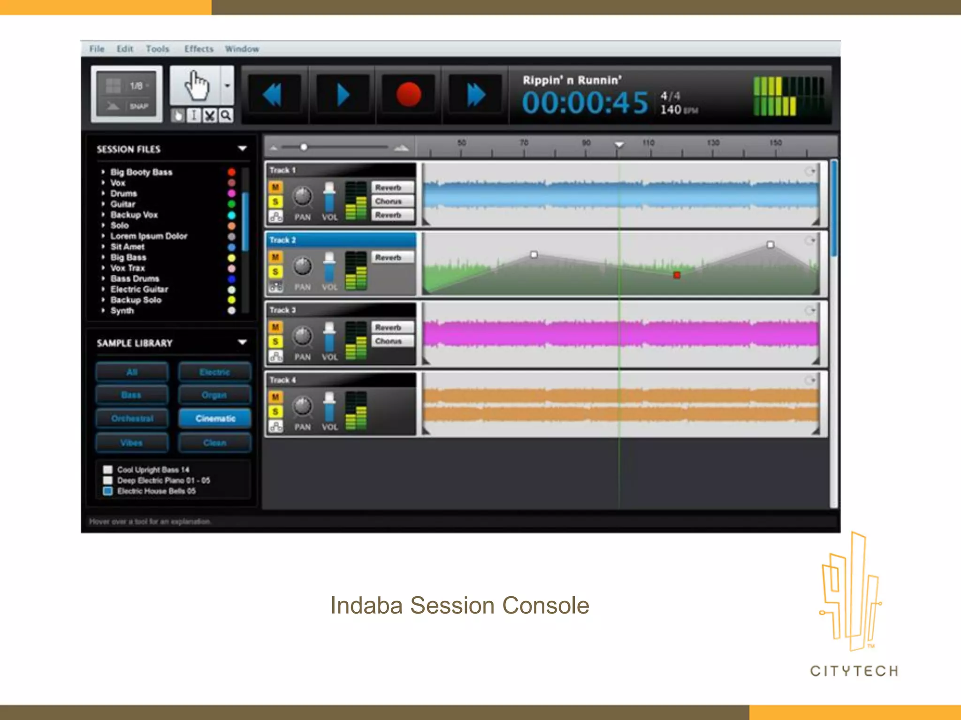Solo Track 3 with S button
The width and height of the screenshot is (961, 720).
click(x=275, y=342)
